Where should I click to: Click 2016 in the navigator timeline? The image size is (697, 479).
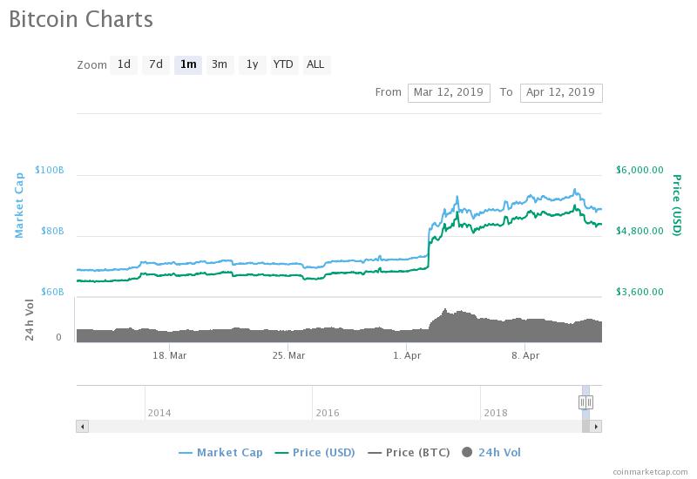(x=328, y=413)
